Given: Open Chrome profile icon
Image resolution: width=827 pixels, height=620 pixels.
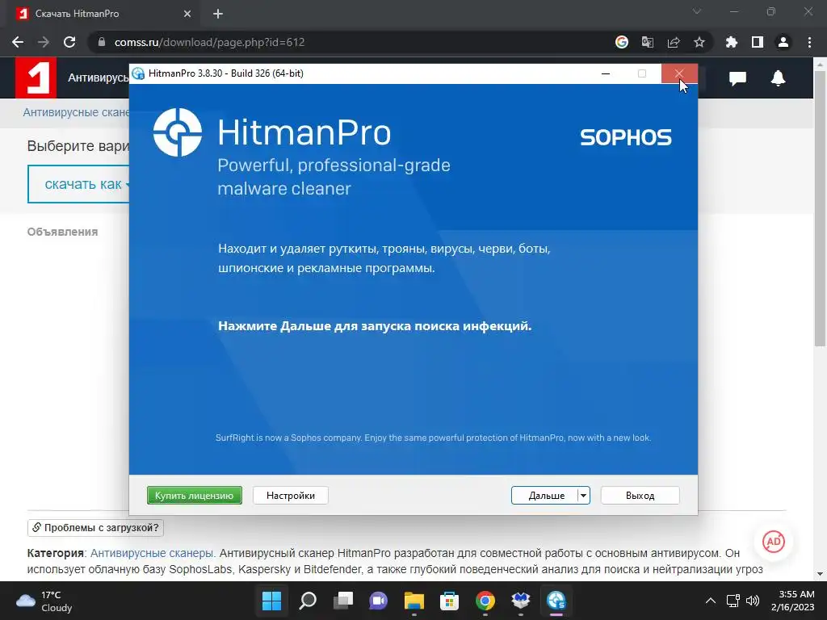Looking at the screenshot, I should point(783,42).
